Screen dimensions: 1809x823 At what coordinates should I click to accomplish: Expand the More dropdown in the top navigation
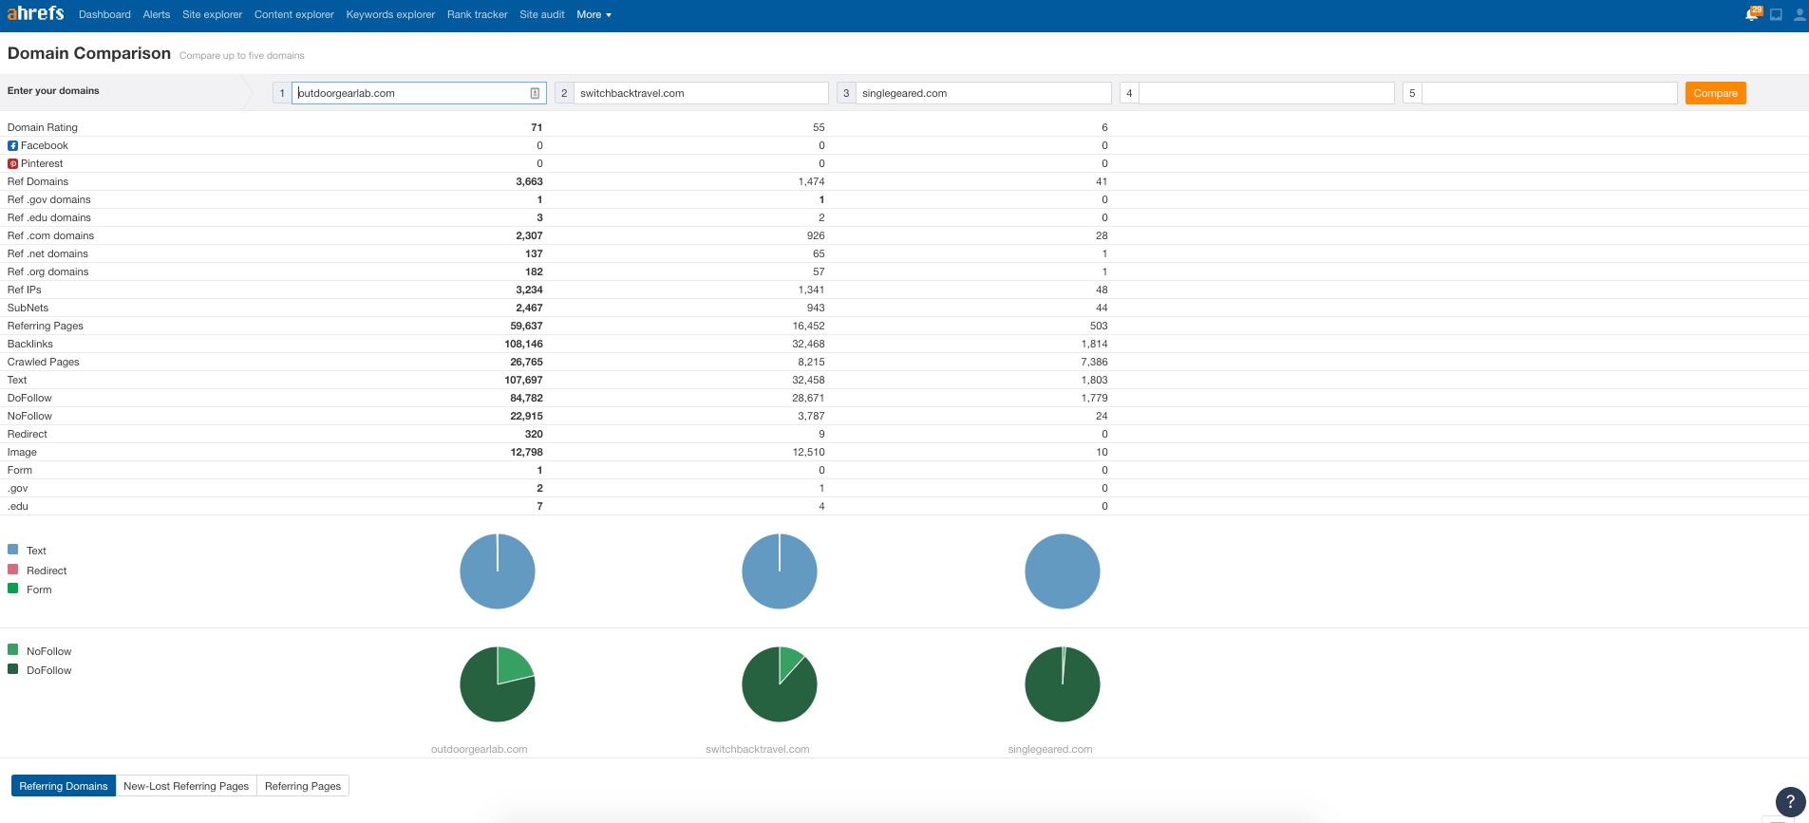pyautogui.click(x=594, y=14)
